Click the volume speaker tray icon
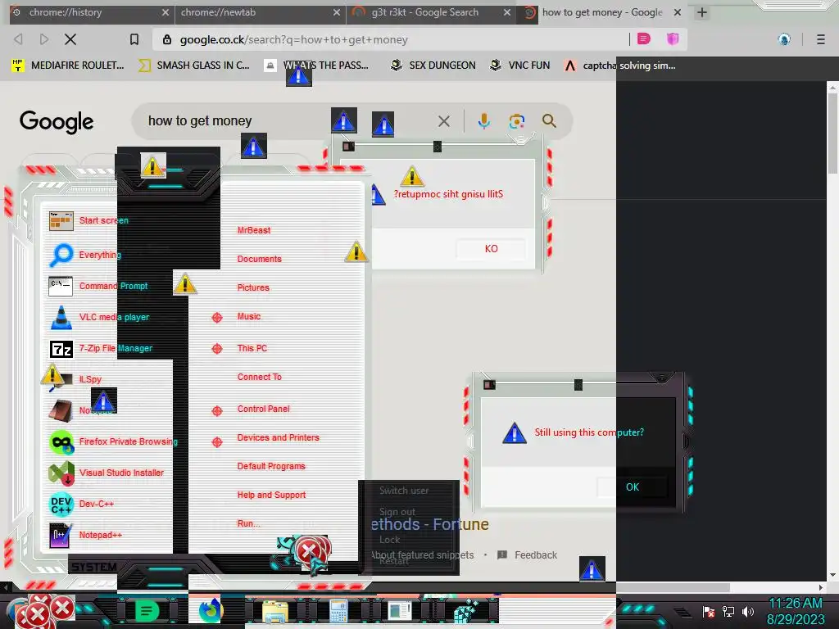Viewport: 839px width, 629px height. [x=747, y=611]
